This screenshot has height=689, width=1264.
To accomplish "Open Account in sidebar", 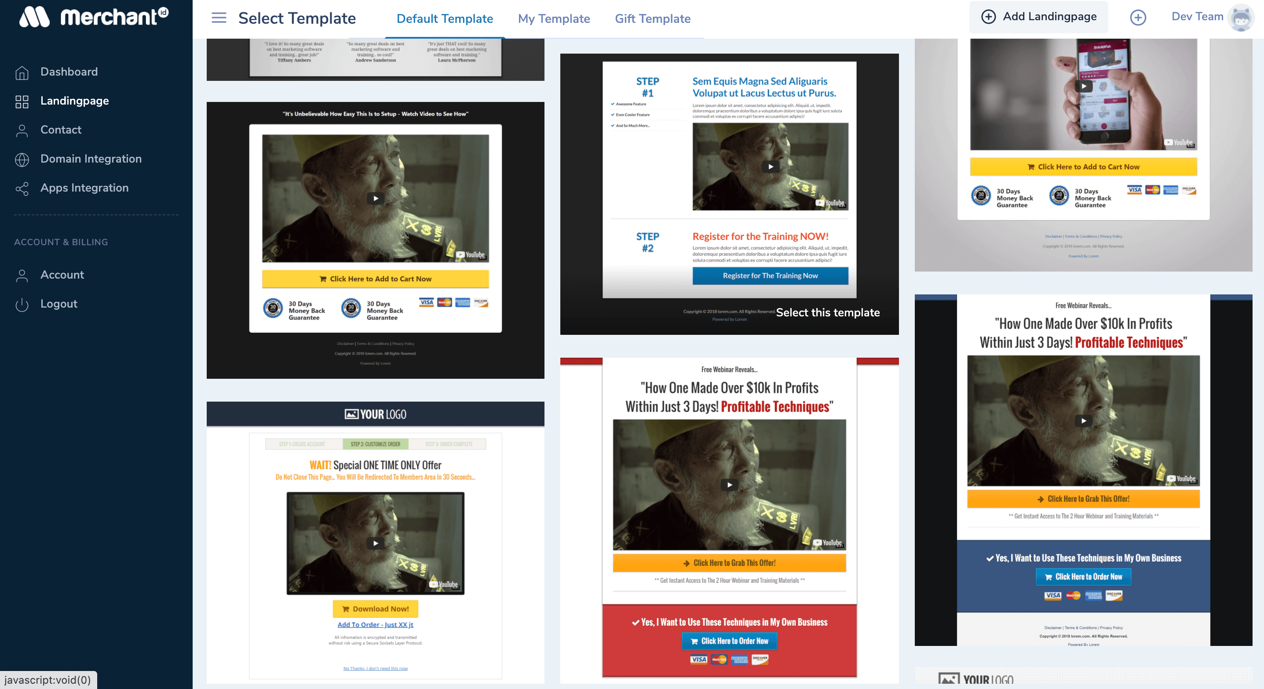I will tap(62, 275).
